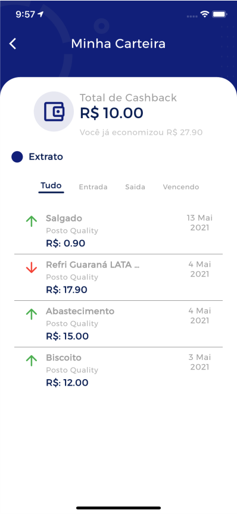This screenshot has width=237, height=514.
Task: Tap the green up arrow for Biscoito
Action: point(32,361)
